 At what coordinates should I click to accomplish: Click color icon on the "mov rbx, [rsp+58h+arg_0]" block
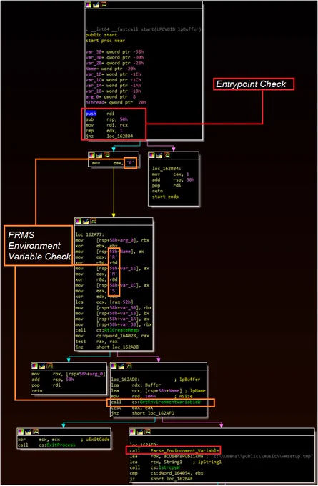click(35, 366)
